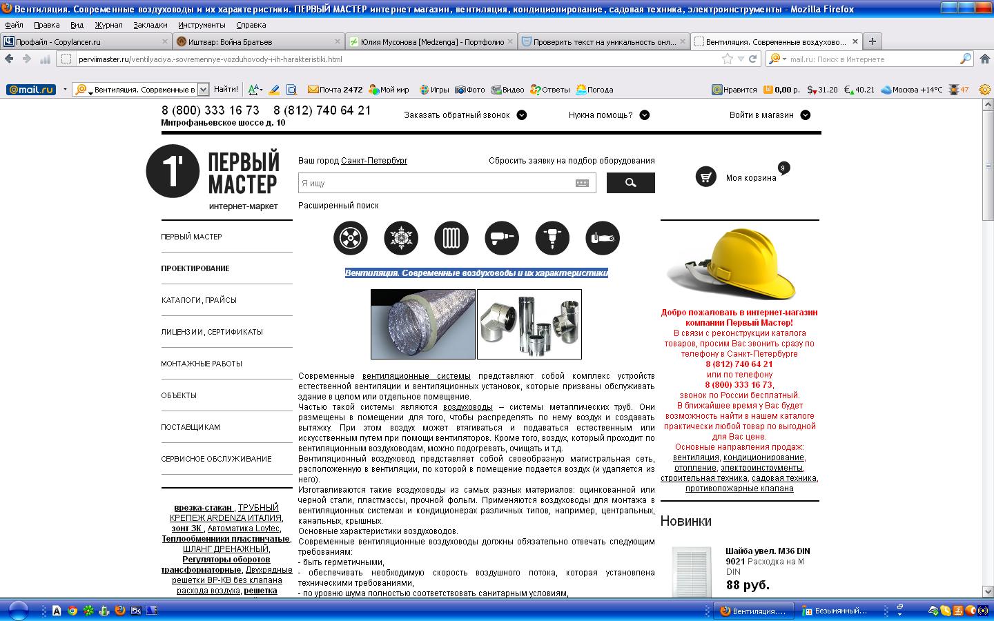994x621 pixels.
Task: Open a new tab with plus button
Action: pos(873,41)
